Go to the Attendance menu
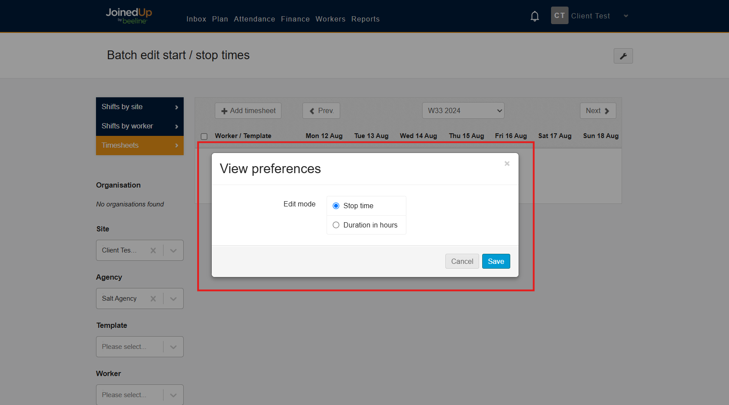Screen dimensions: 729x405 click(x=254, y=19)
